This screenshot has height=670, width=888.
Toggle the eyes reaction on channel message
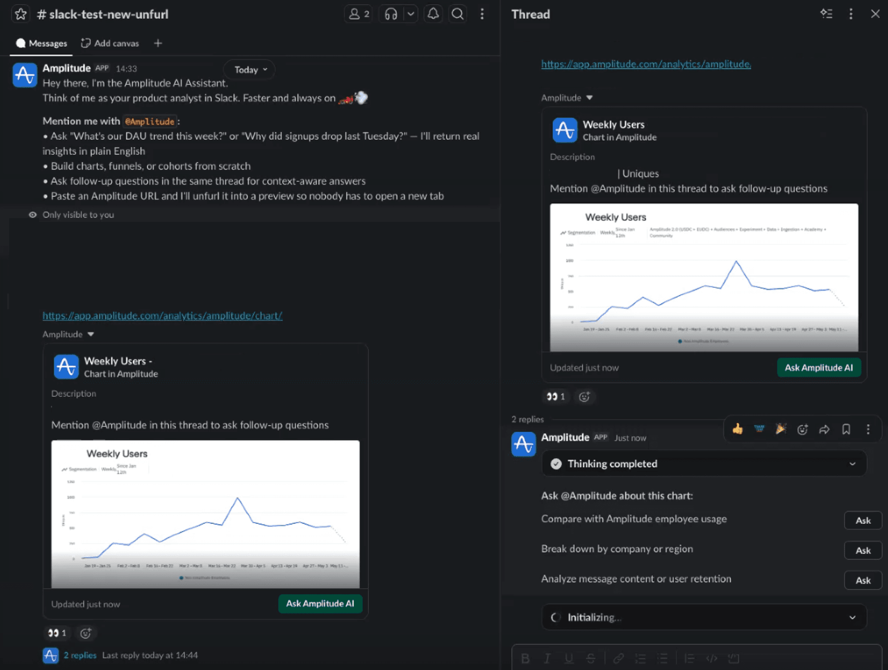point(57,633)
